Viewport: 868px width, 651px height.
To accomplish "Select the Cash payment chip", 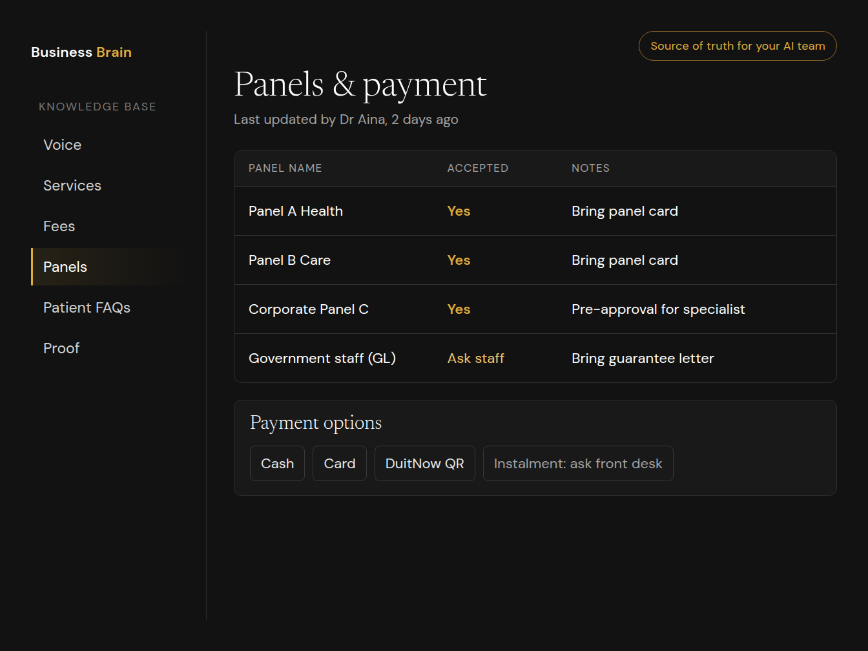I will click(x=277, y=464).
